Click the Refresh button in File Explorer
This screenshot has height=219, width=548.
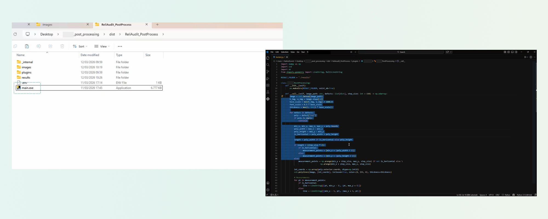click(x=15, y=34)
